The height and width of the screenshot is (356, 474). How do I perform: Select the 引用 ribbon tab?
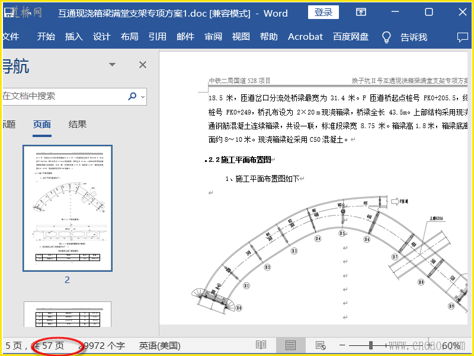coord(157,37)
